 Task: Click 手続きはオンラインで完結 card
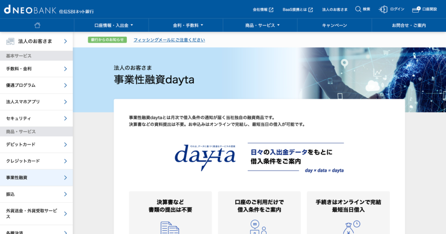[348, 213]
